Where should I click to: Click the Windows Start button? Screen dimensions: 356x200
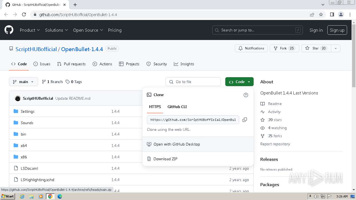click(8, 196)
